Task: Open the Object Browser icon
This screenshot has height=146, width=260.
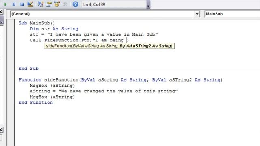Action: (57, 4)
